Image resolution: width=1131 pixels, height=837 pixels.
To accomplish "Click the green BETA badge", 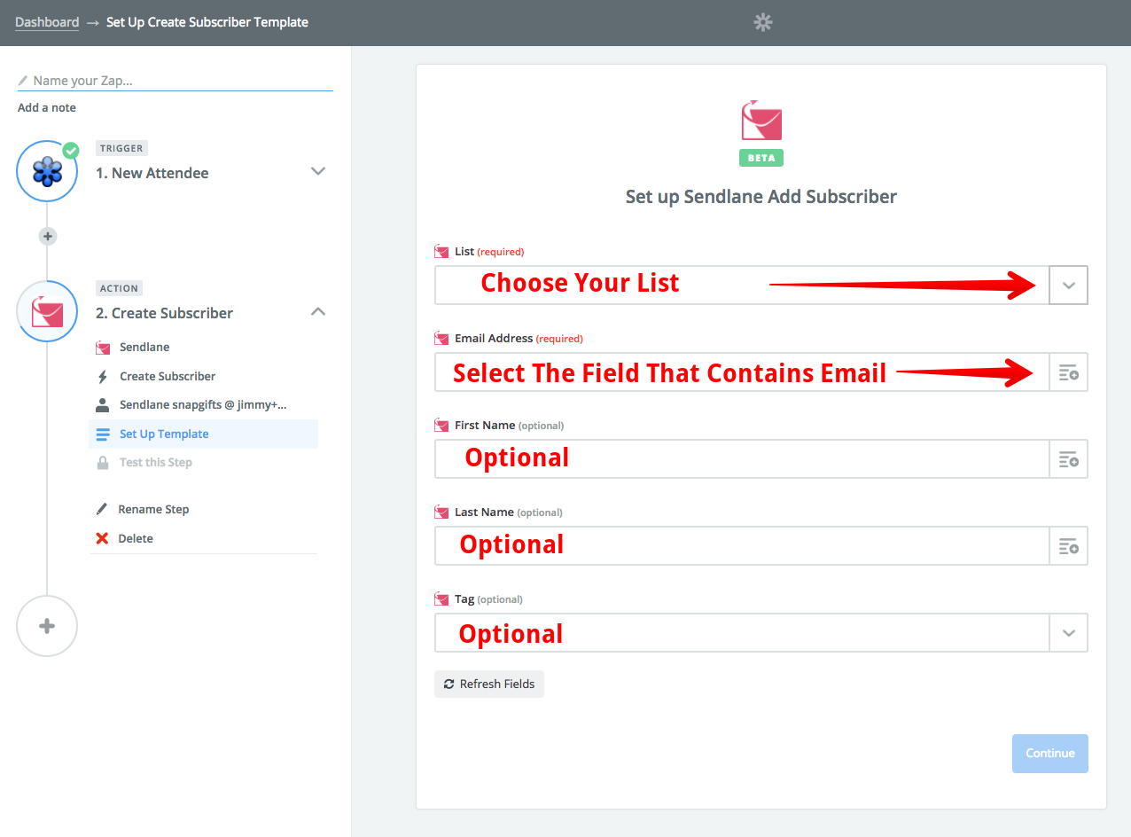I will coord(761,158).
